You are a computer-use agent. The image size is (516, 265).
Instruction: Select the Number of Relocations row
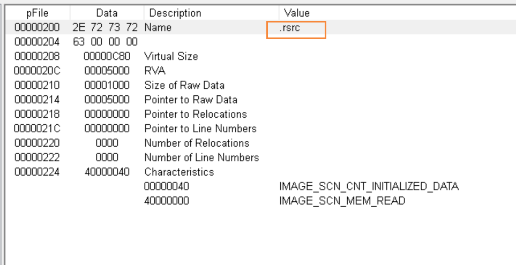tap(197, 143)
